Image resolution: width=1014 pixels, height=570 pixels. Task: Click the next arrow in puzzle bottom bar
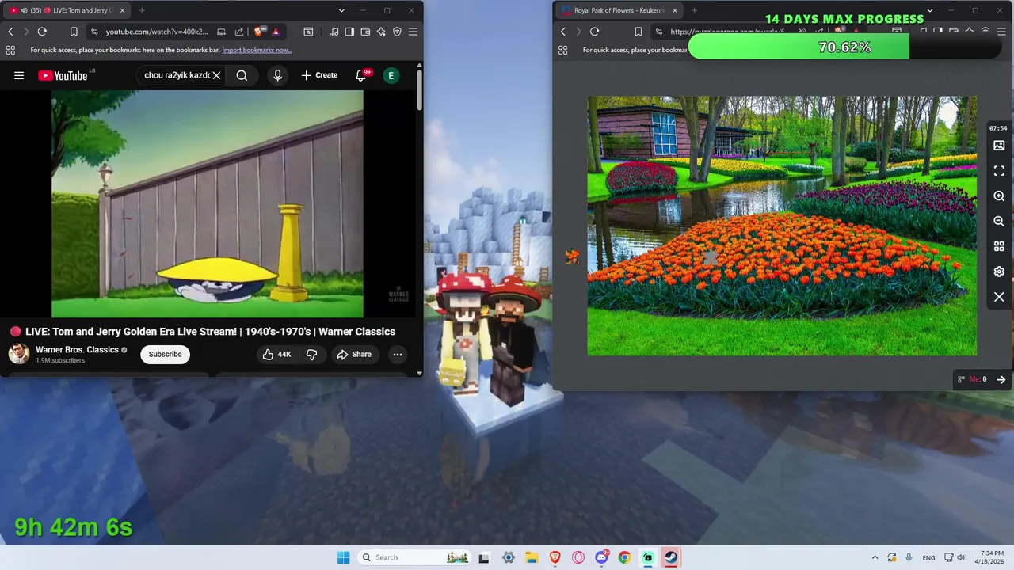click(1001, 379)
